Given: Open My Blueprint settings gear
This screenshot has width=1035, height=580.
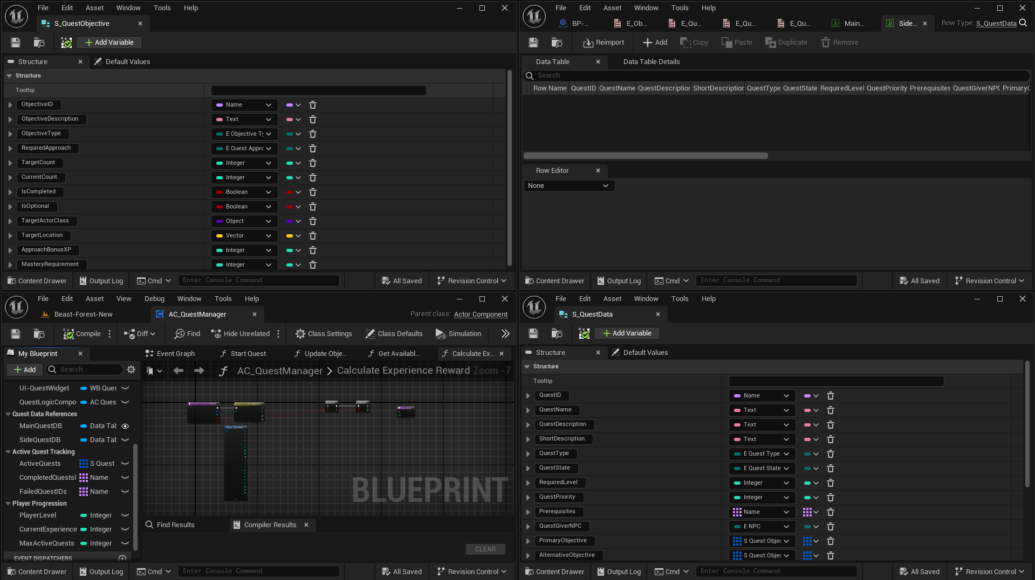Looking at the screenshot, I should (131, 369).
